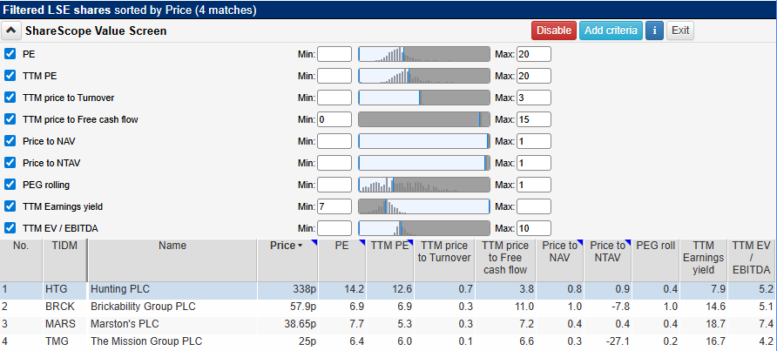Click the TTM price to Turnover Max field
This screenshot has width=777, height=351.
click(x=534, y=98)
